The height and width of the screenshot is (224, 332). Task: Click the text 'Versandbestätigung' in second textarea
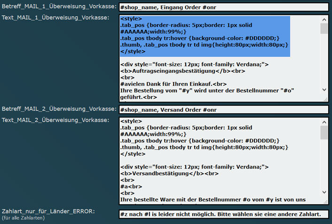[160, 173]
